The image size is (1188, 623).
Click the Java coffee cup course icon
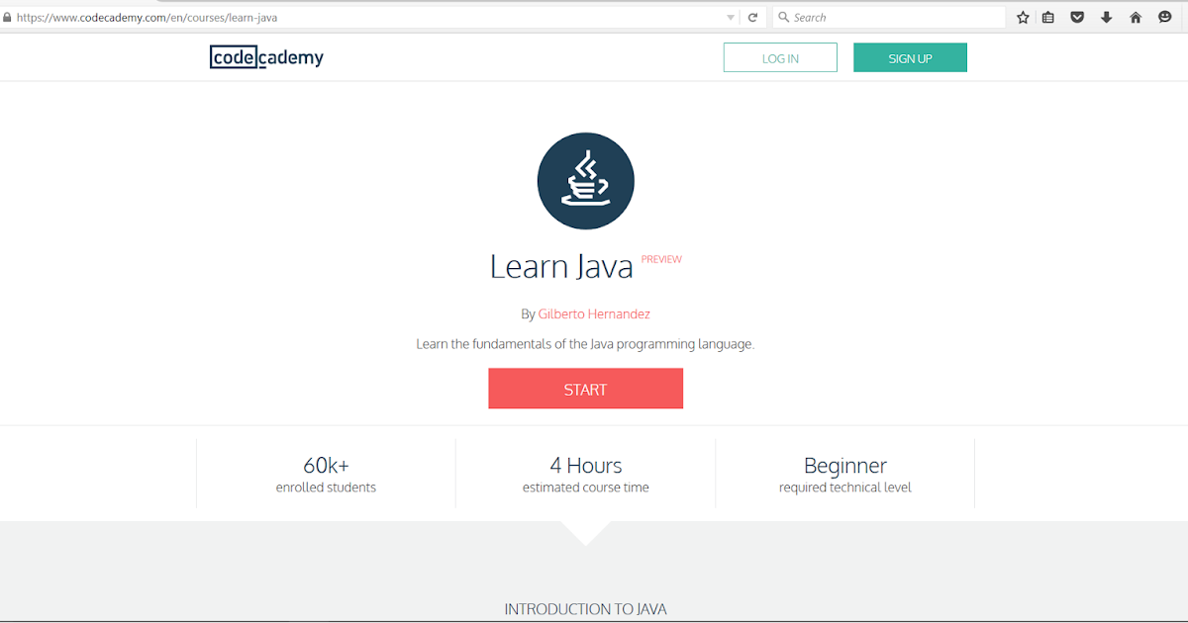[x=585, y=182]
